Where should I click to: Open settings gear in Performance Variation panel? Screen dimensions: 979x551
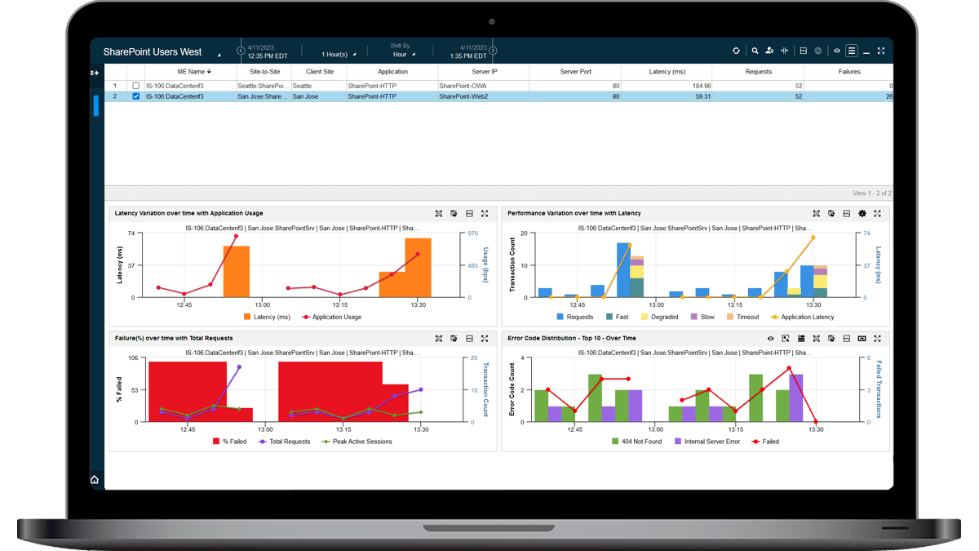(x=862, y=214)
